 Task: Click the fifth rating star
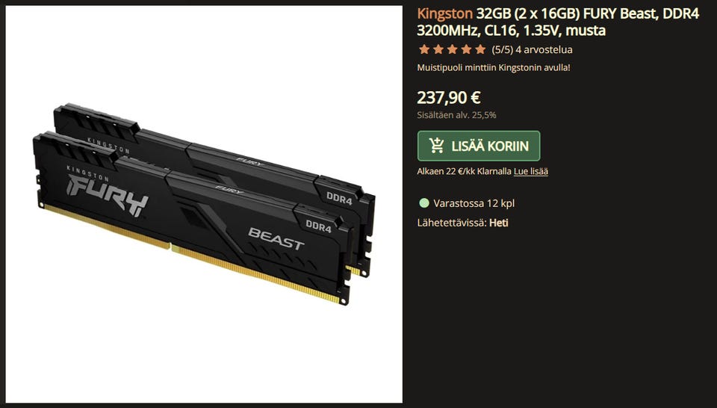point(480,49)
